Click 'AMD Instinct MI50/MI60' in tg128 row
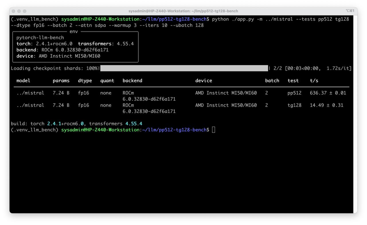Screen dimensions: 367x225 (226, 105)
